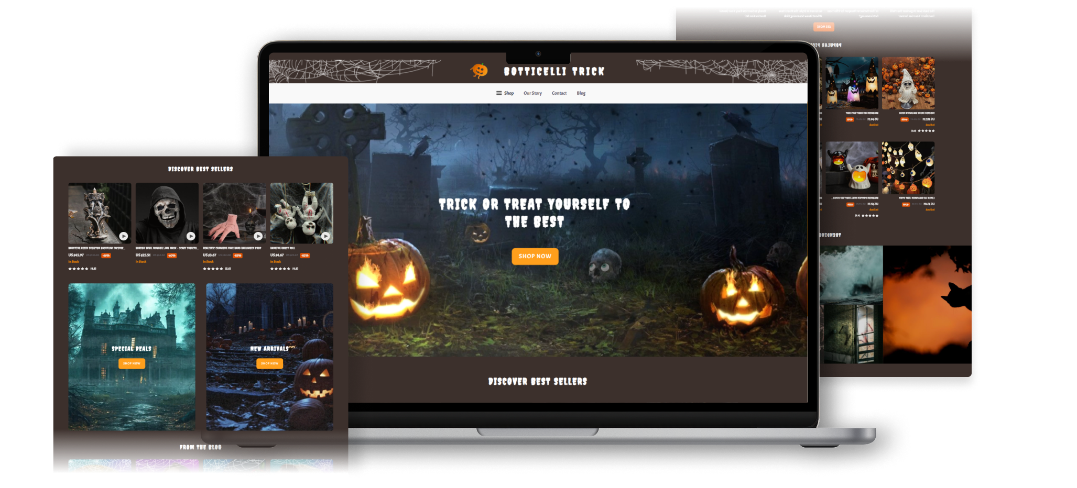Go to the Contact page

[559, 93]
